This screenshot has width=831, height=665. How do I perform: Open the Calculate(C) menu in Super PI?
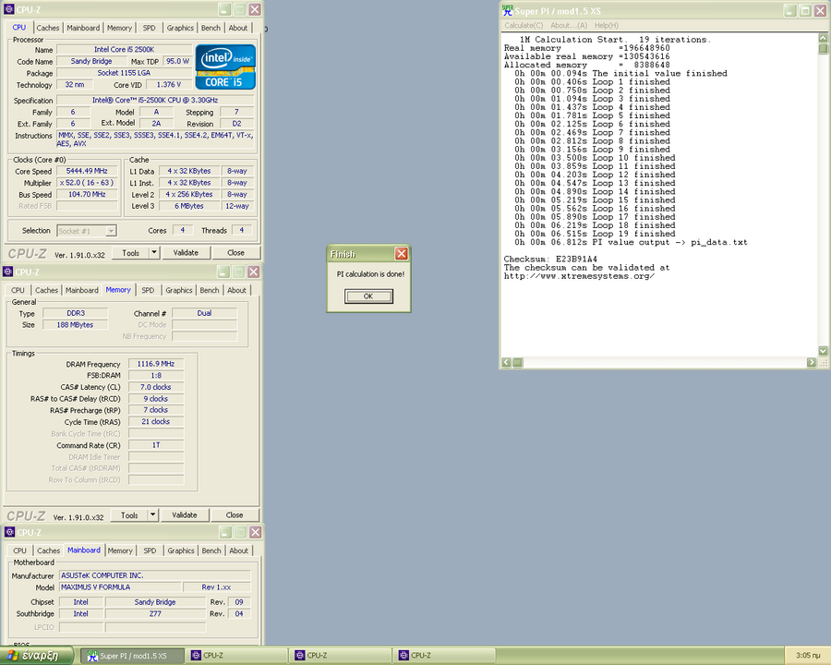click(524, 26)
